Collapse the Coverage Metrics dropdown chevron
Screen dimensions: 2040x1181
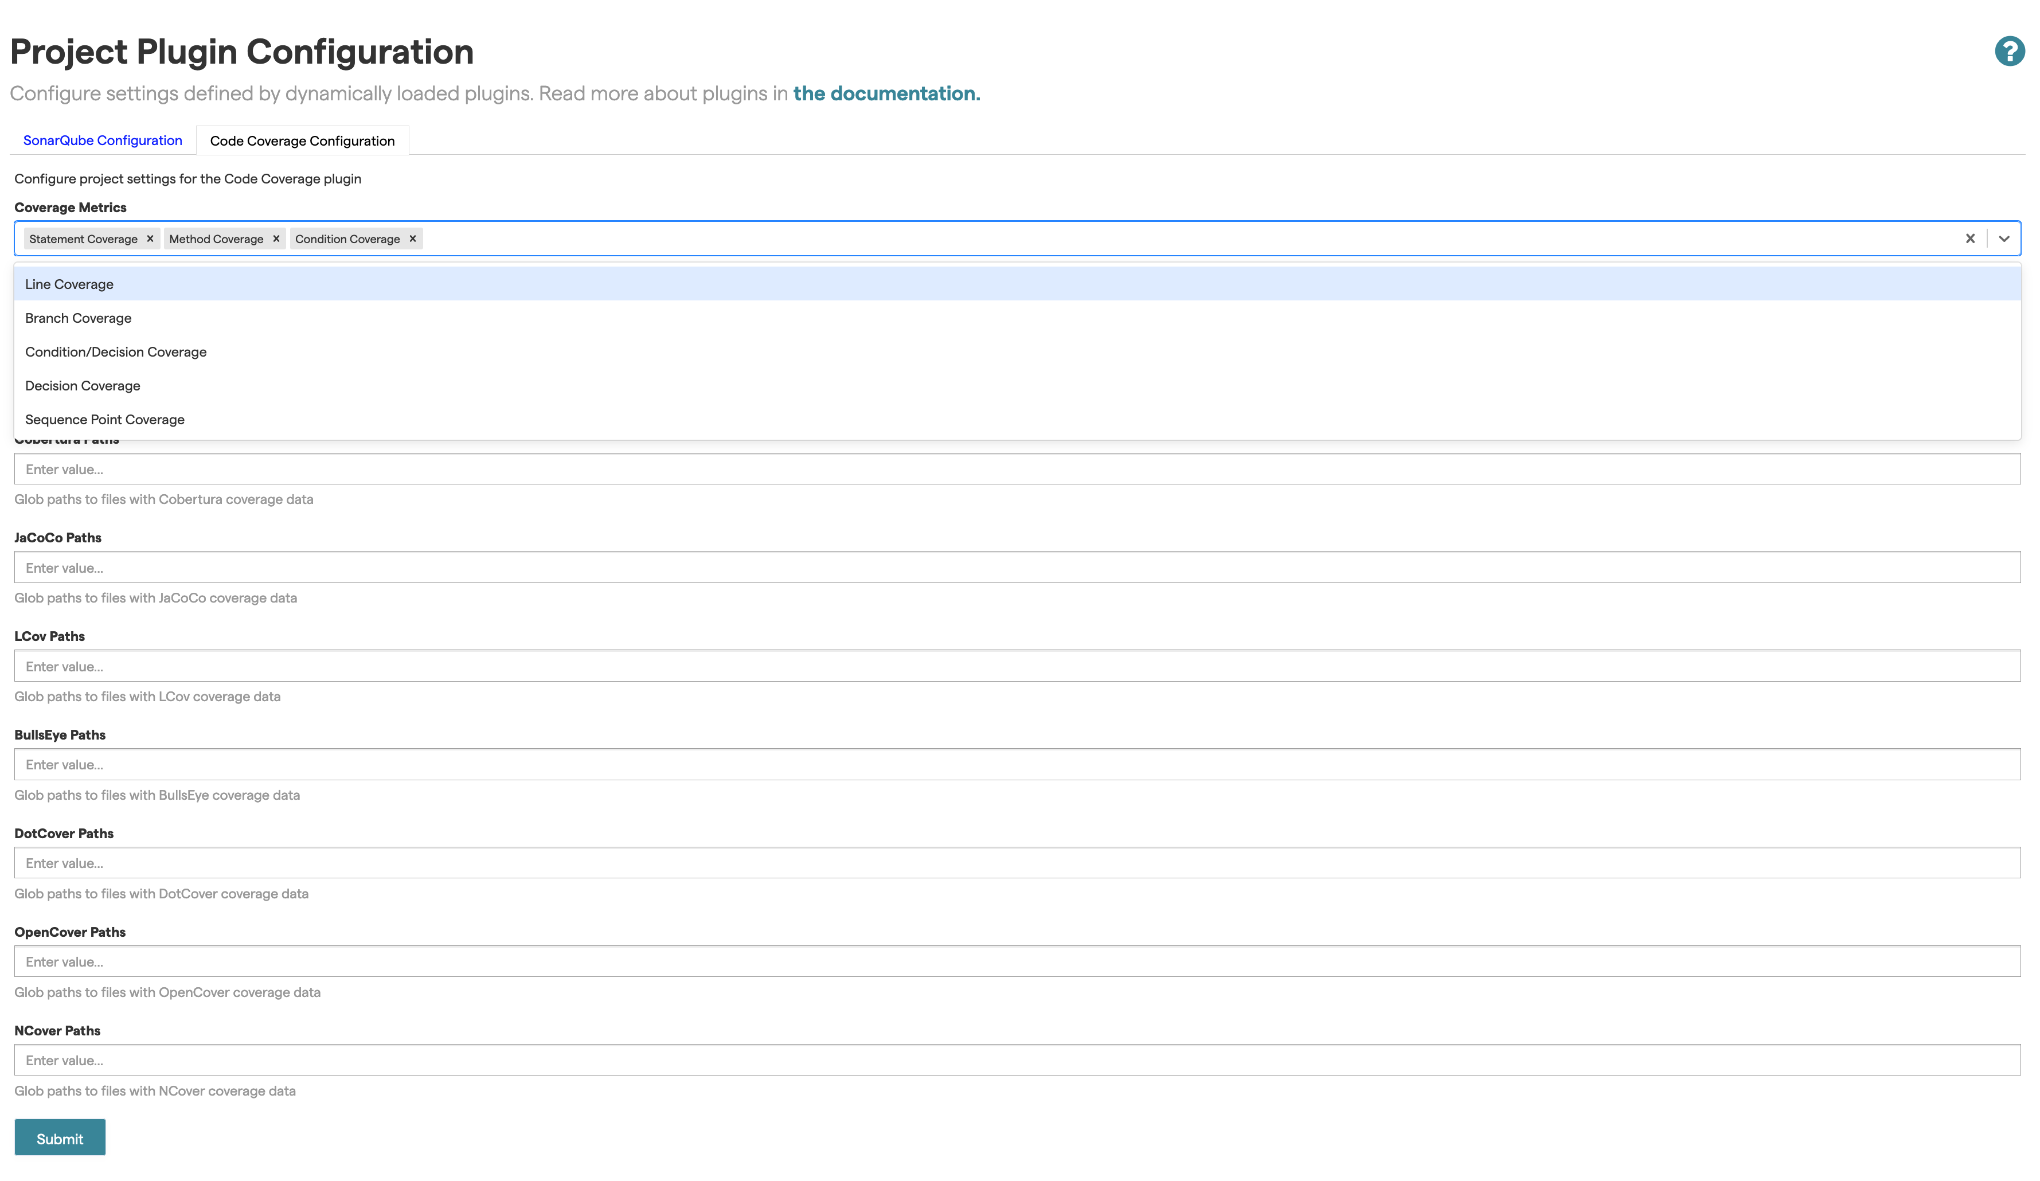[x=2005, y=238]
